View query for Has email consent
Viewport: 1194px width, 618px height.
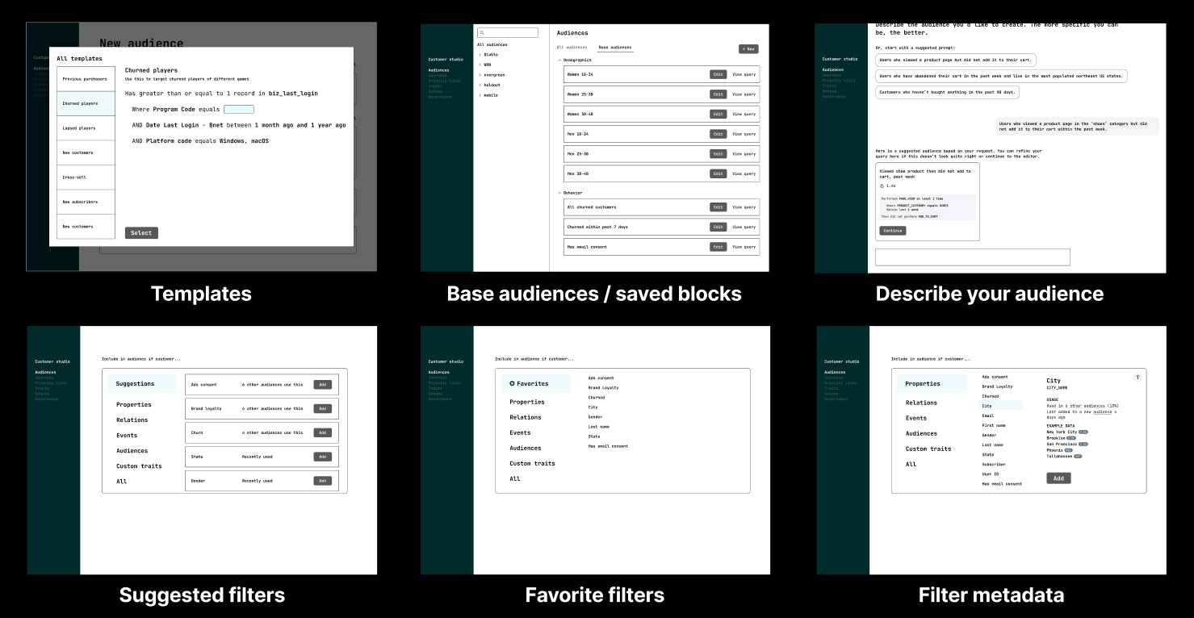[x=744, y=247]
